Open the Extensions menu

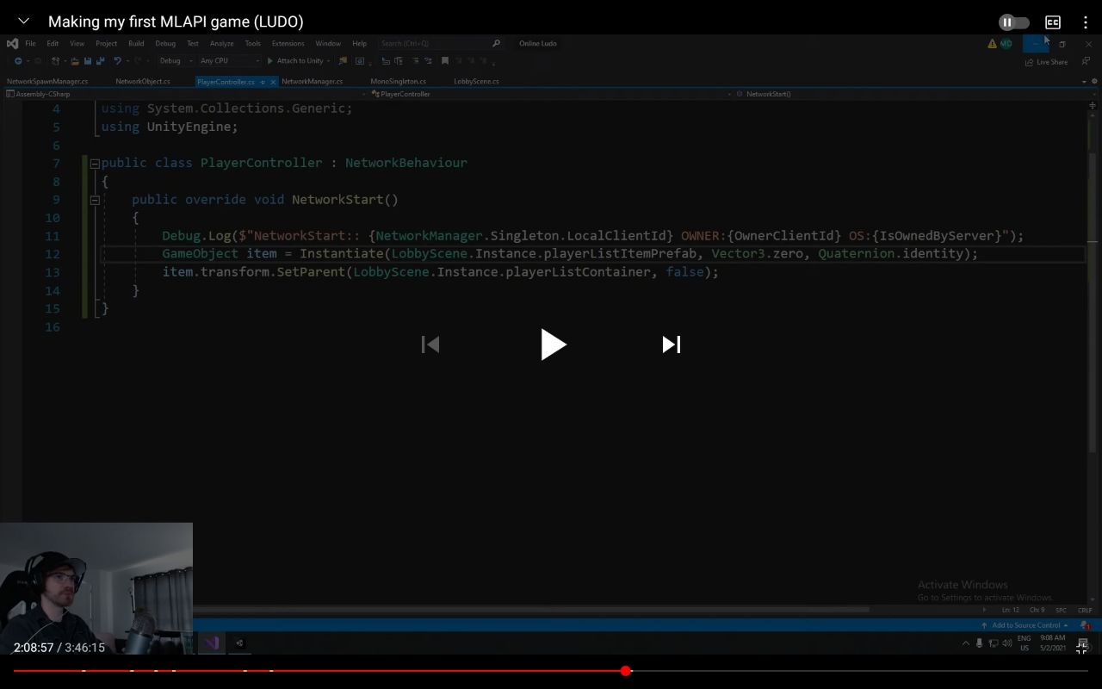point(288,43)
